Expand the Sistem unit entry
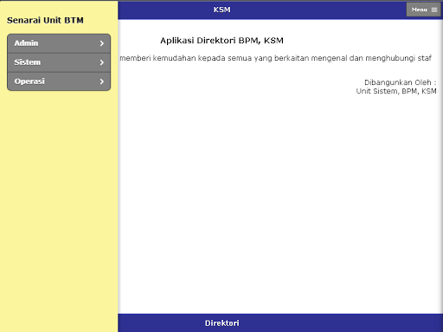This screenshot has height=332, width=443. tap(59, 62)
